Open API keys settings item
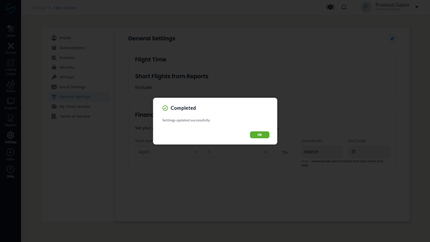The width and height of the screenshot is (430, 242). (67, 77)
